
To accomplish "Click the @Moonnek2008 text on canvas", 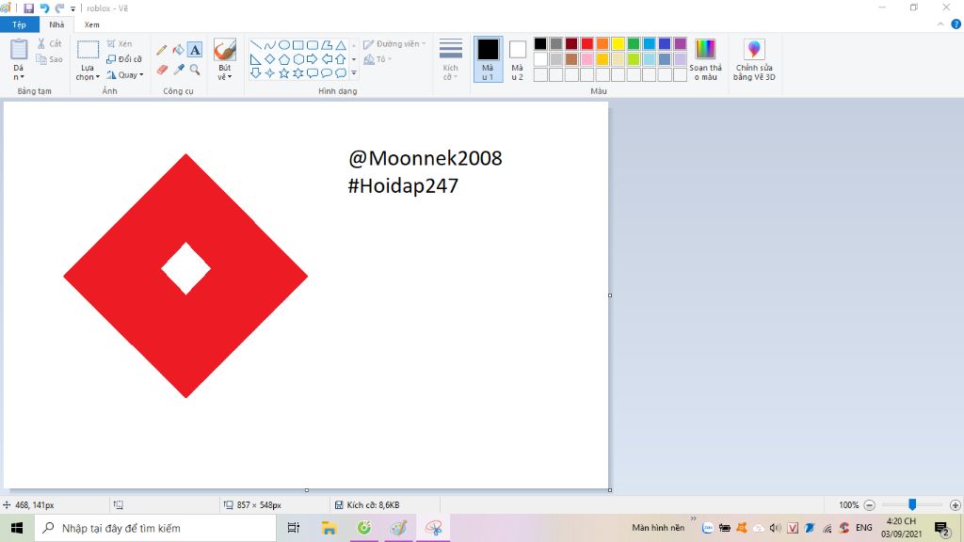I will tap(426, 158).
